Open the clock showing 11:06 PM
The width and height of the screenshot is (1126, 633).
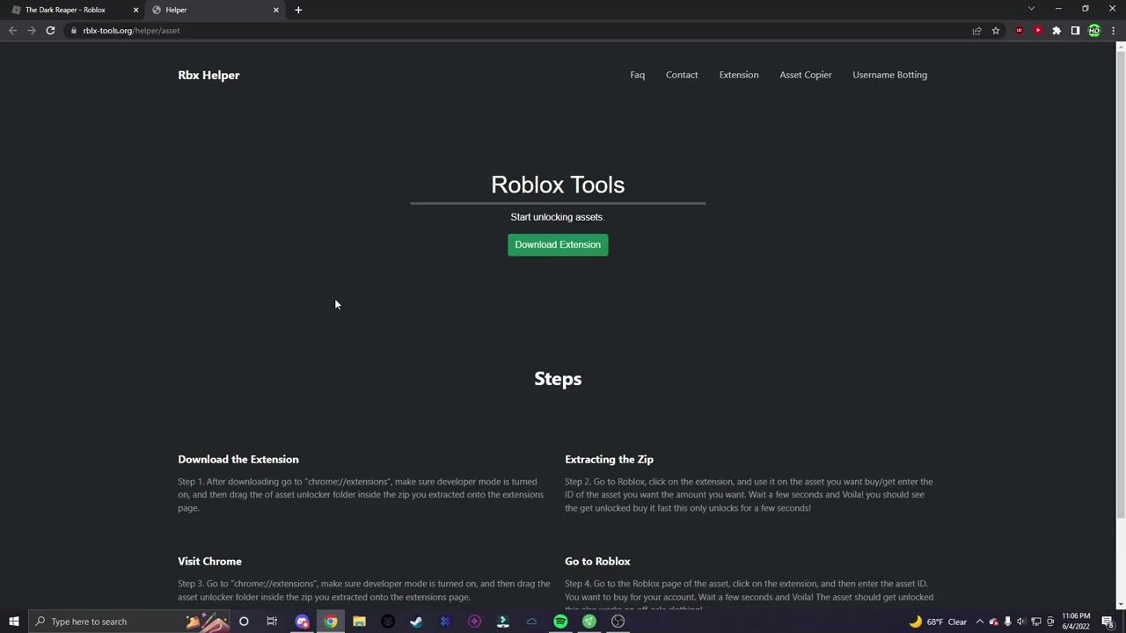(x=1076, y=622)
